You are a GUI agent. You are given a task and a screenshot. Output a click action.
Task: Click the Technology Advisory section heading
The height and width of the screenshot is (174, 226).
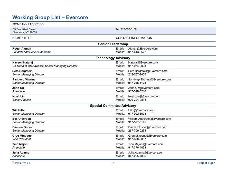click(x=113, y=58)
